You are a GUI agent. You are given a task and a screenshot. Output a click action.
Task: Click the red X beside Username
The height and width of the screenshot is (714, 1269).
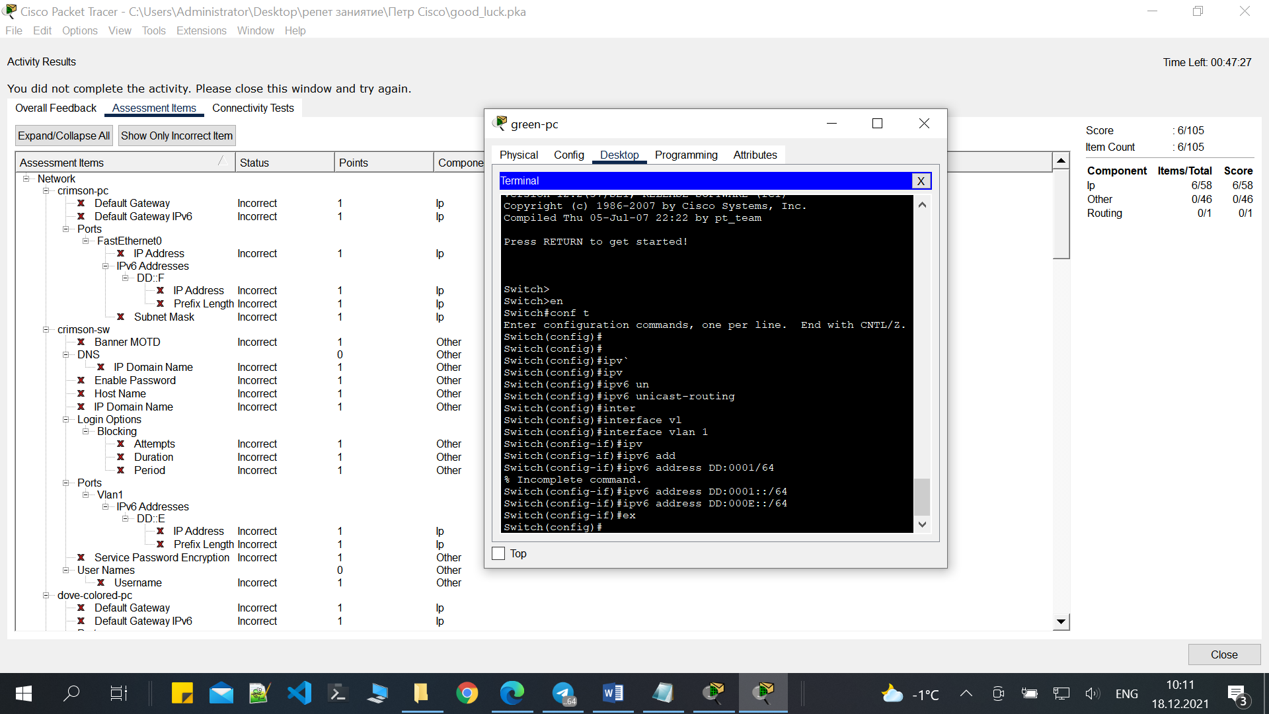pos(100,583)
